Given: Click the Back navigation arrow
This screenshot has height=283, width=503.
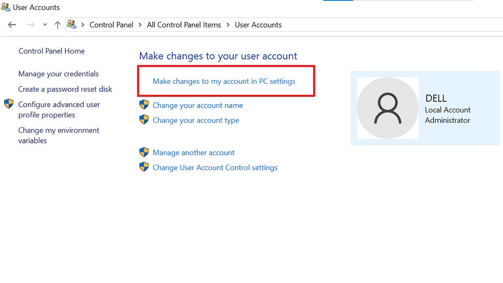Looking at the screenshot, I should (12, 25).
